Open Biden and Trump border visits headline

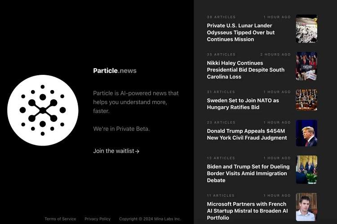point(248,173)
